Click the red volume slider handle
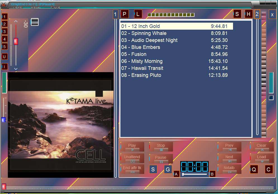 [16, 41]
